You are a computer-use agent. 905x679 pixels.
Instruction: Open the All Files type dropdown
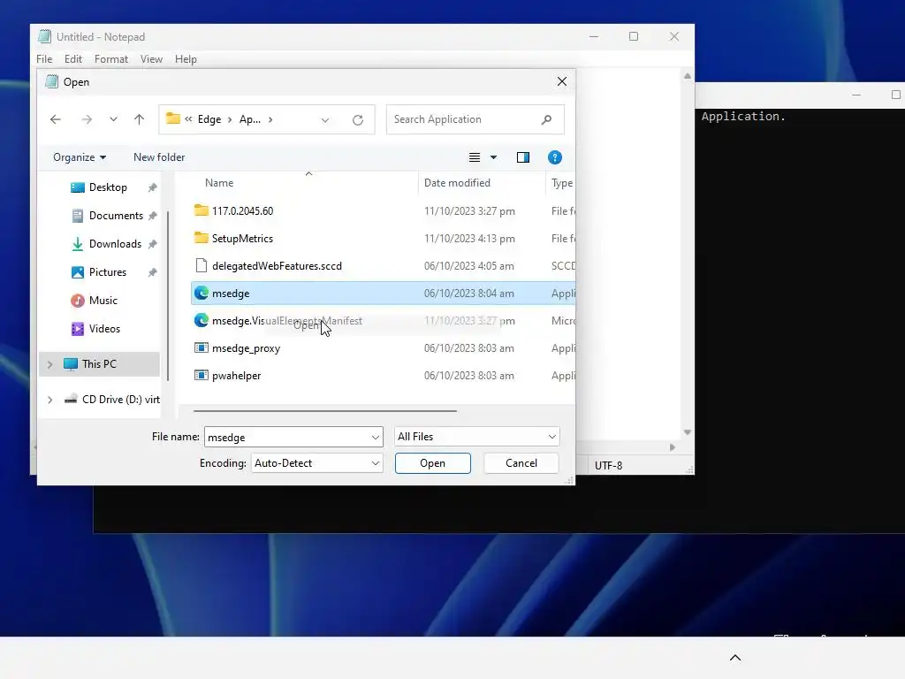coord(476,437)
